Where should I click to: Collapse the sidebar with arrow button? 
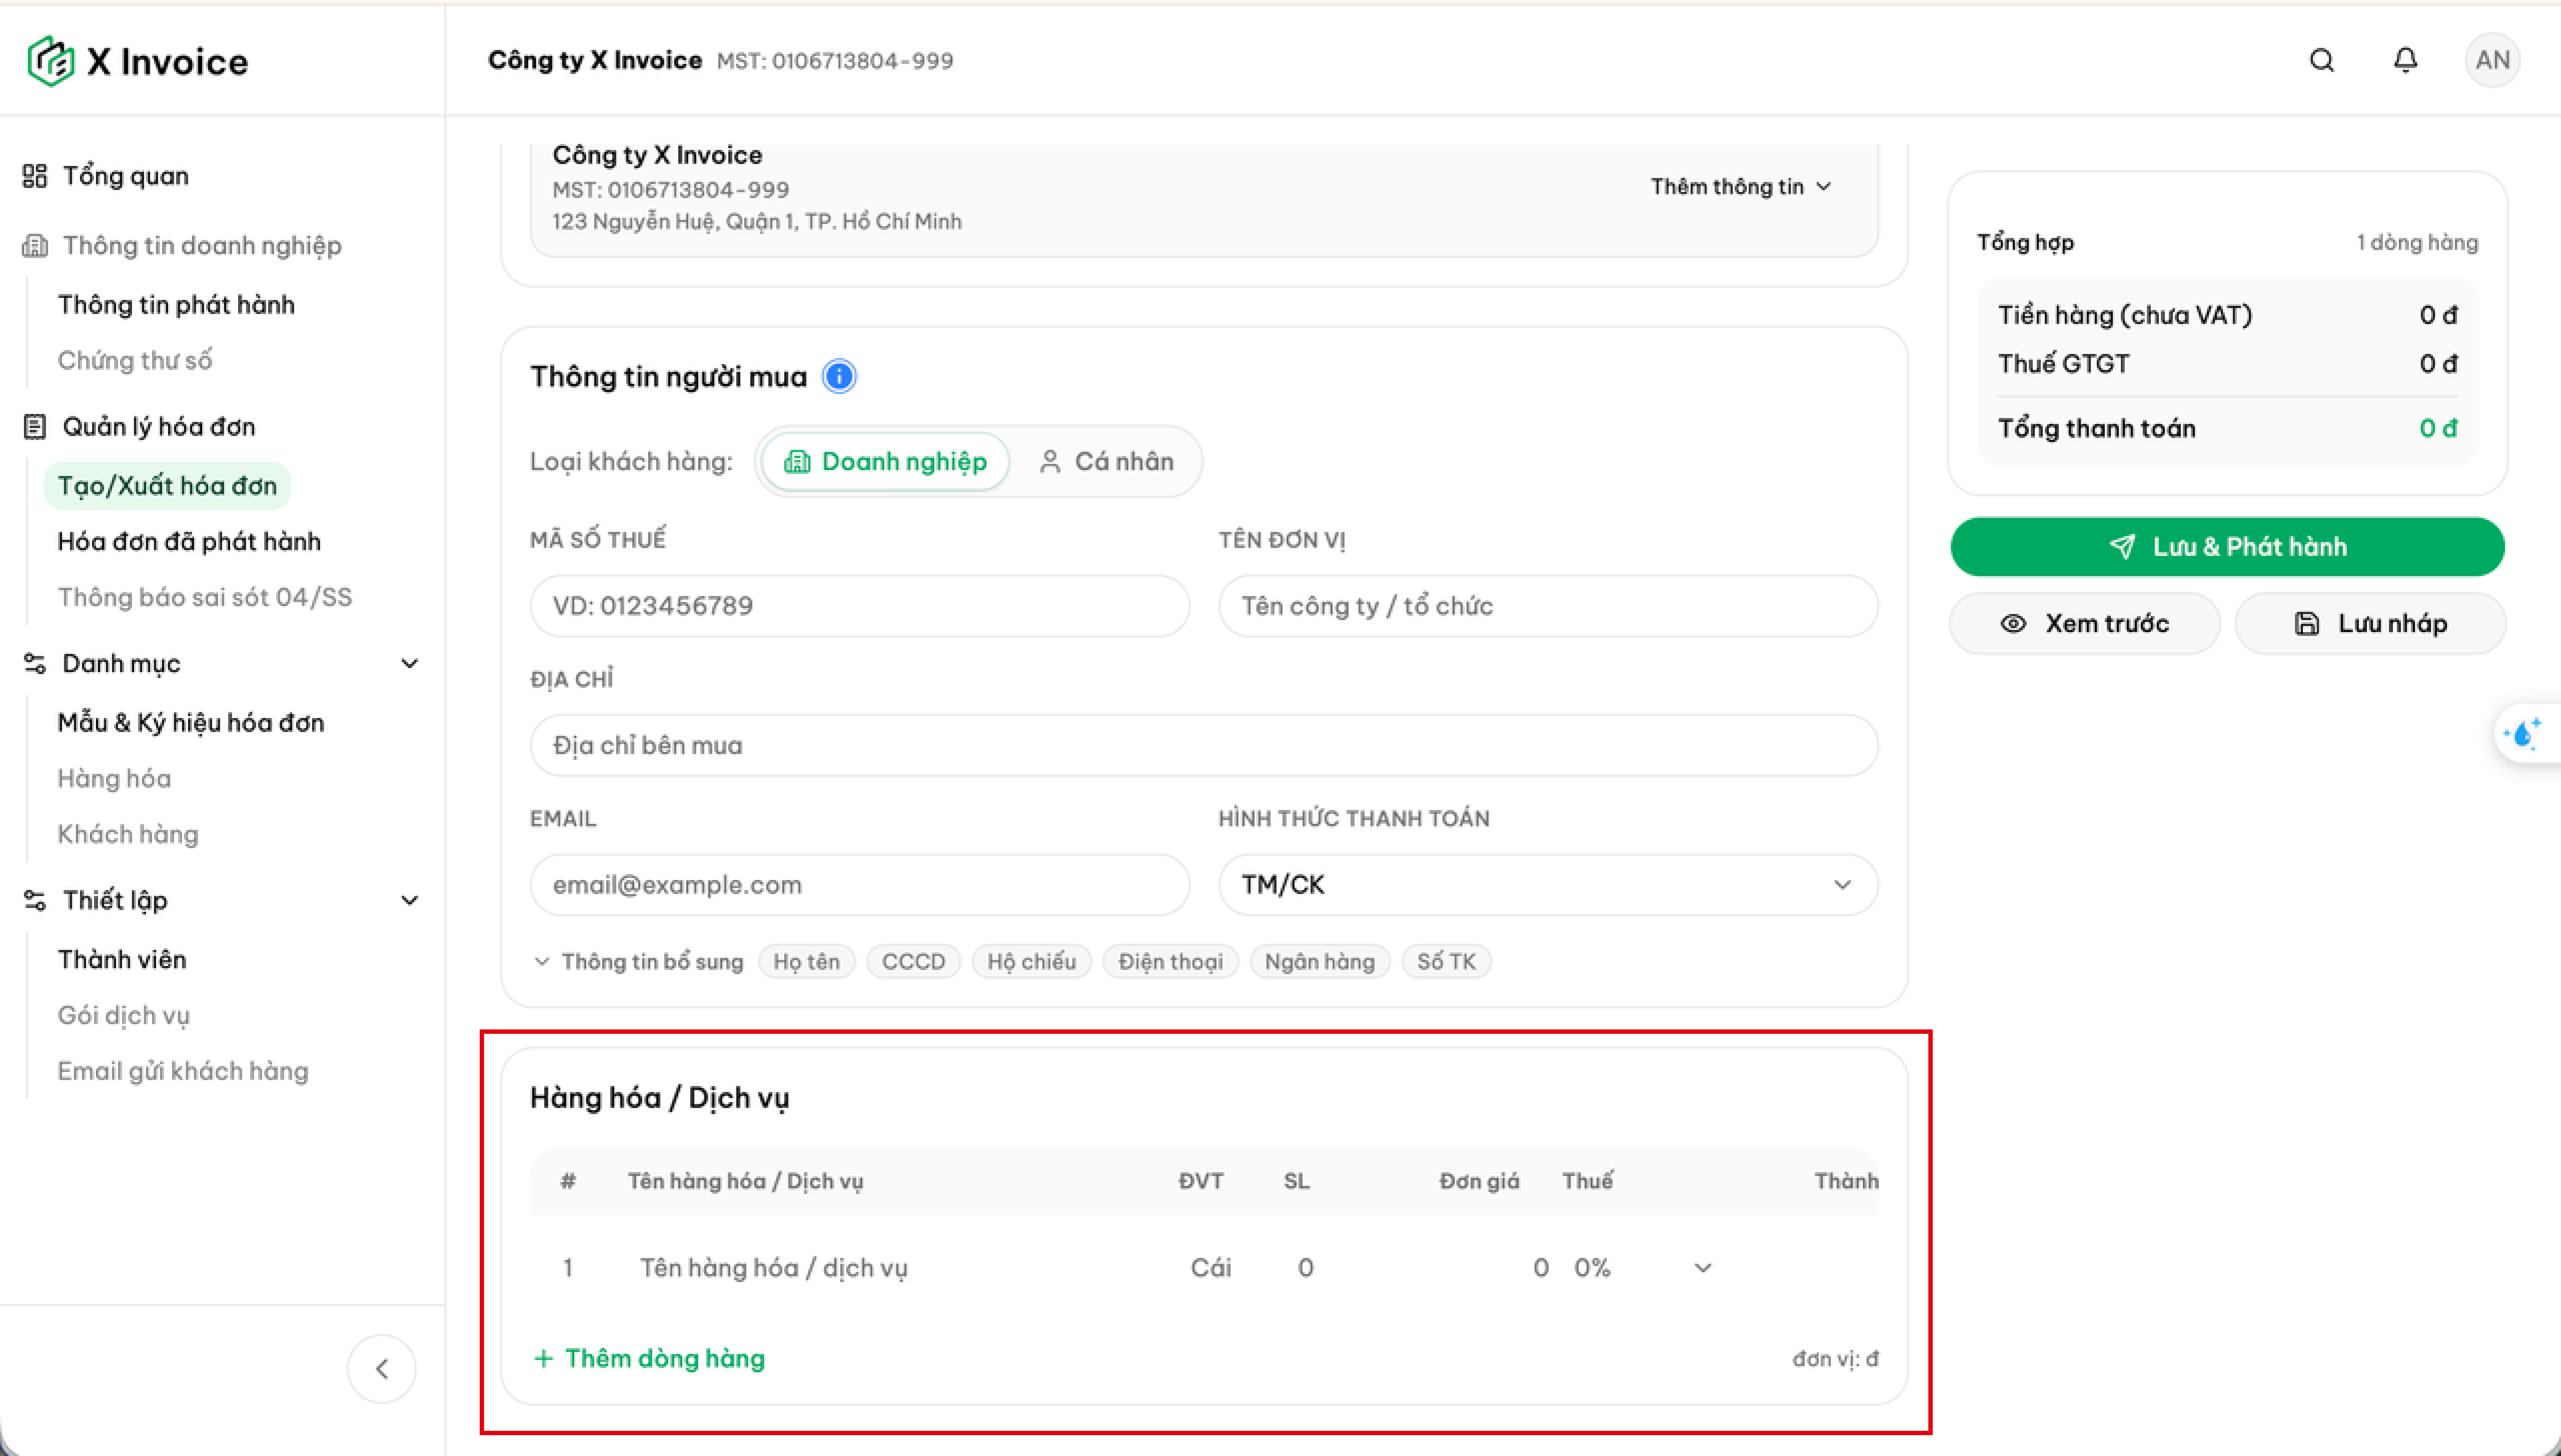(x=381, y=1369)
